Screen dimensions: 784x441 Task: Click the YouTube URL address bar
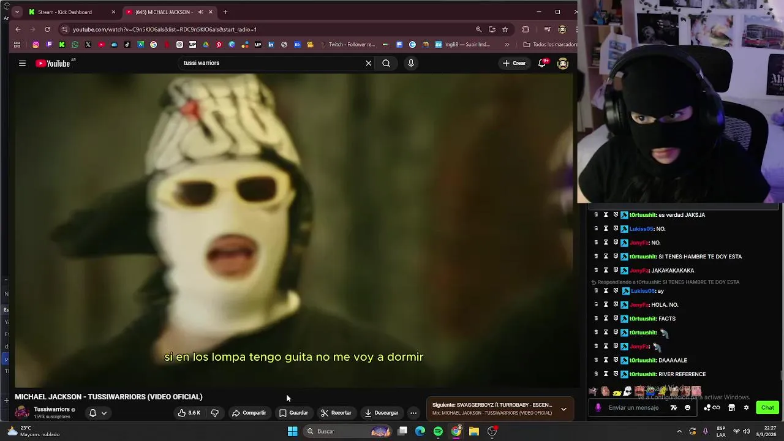[x=269, y=29]
